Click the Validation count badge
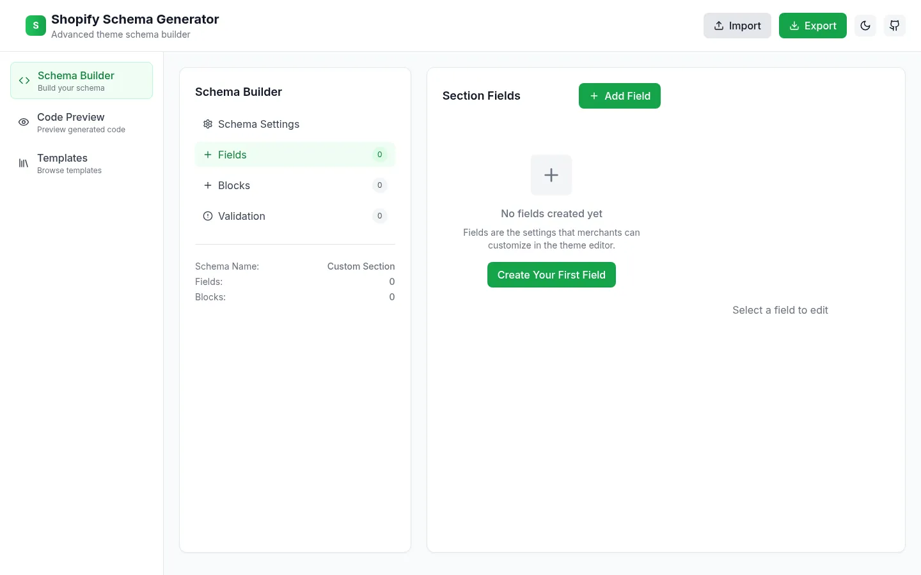 (380, 216)
